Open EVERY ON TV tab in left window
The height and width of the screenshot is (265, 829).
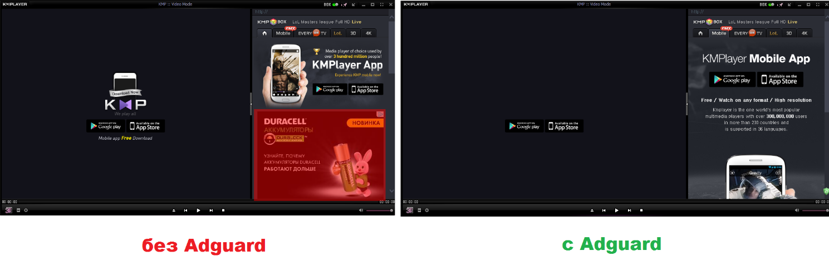coord(312,33)
